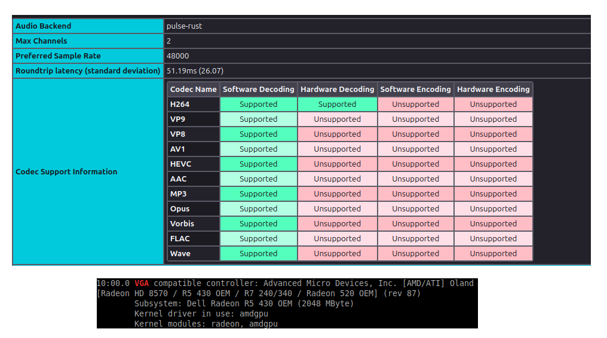Image resolution: width=607 pixels, height=338 pixels.
Task: Select the 48000 preferred sample rate value
Action: (x=177, y=56)
